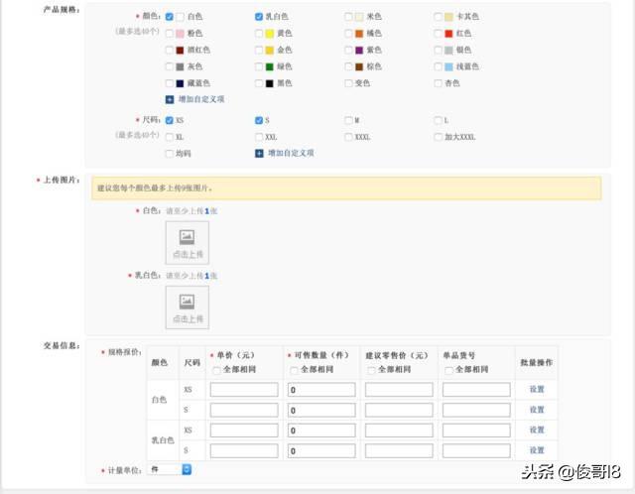
Task: Check the XXXL size checkbox
Action: pos(348,137)
